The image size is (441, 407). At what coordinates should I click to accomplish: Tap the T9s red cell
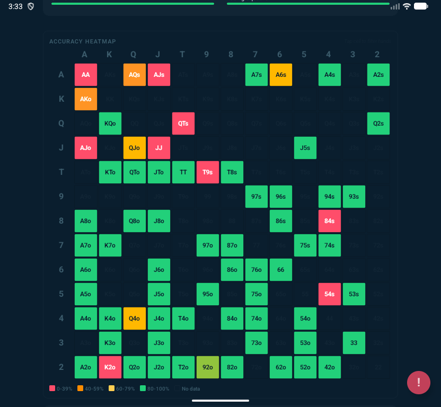pyautogui.click(x=208, y=172)
